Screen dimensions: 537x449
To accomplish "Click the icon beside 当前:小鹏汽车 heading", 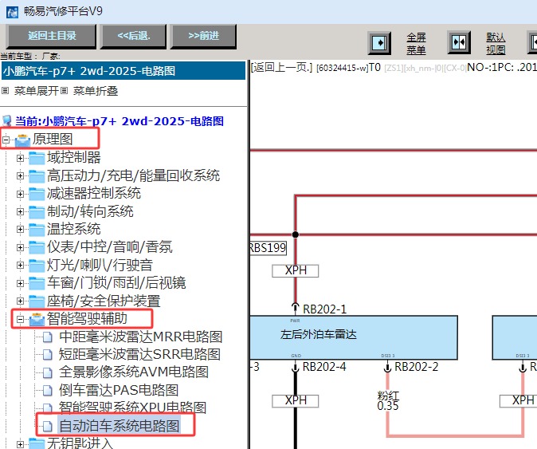I will pos(7,121).
